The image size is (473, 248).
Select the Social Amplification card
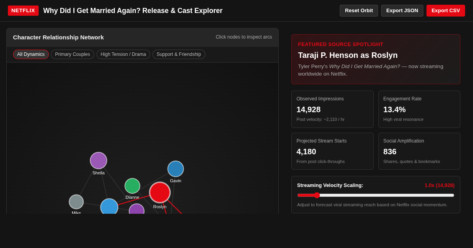pos(419,151)
